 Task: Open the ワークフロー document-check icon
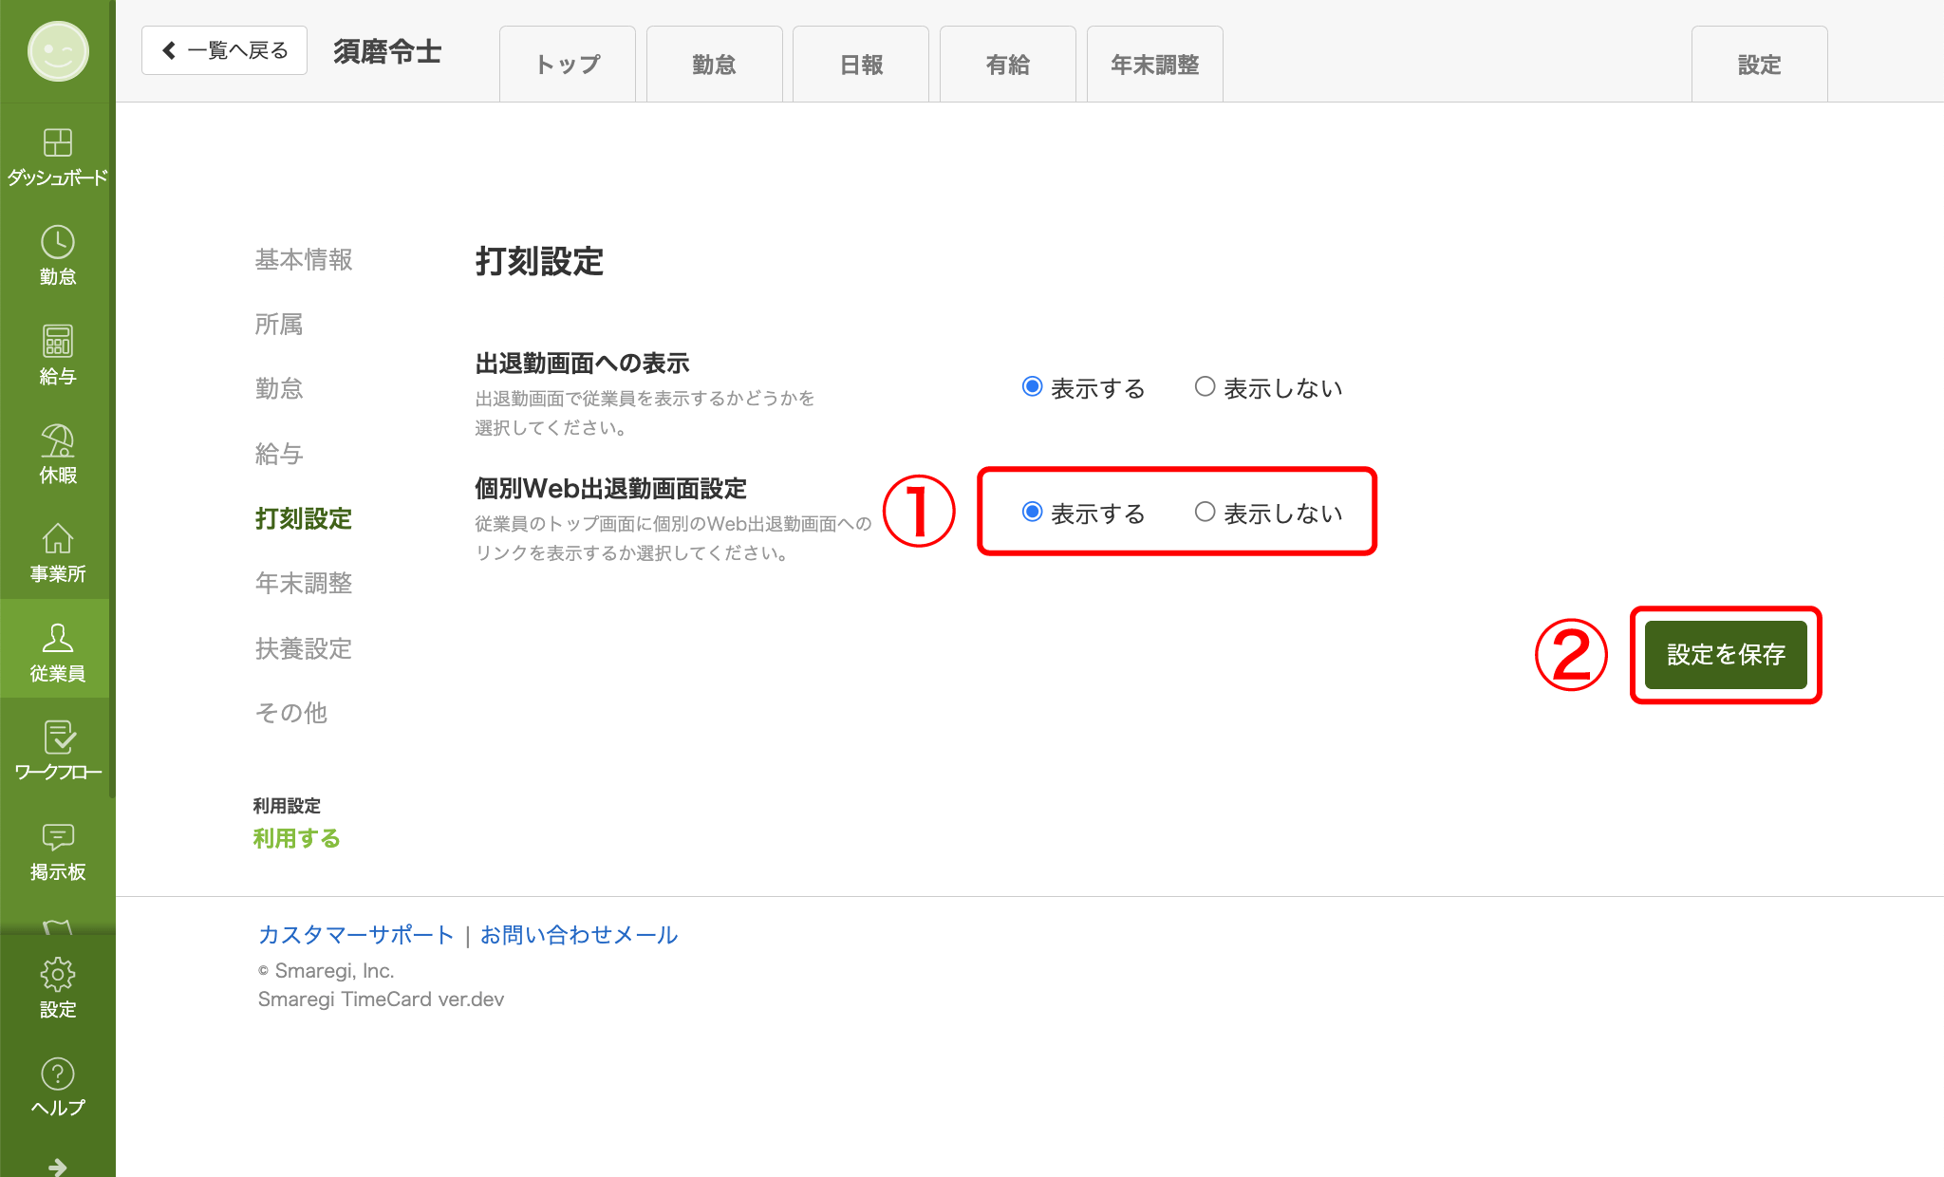tap(57, 738)
